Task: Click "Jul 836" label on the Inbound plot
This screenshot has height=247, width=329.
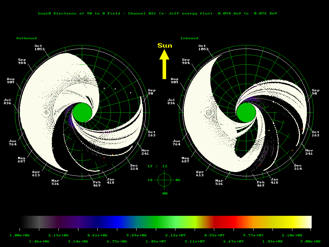Action: tap(171, 102)
